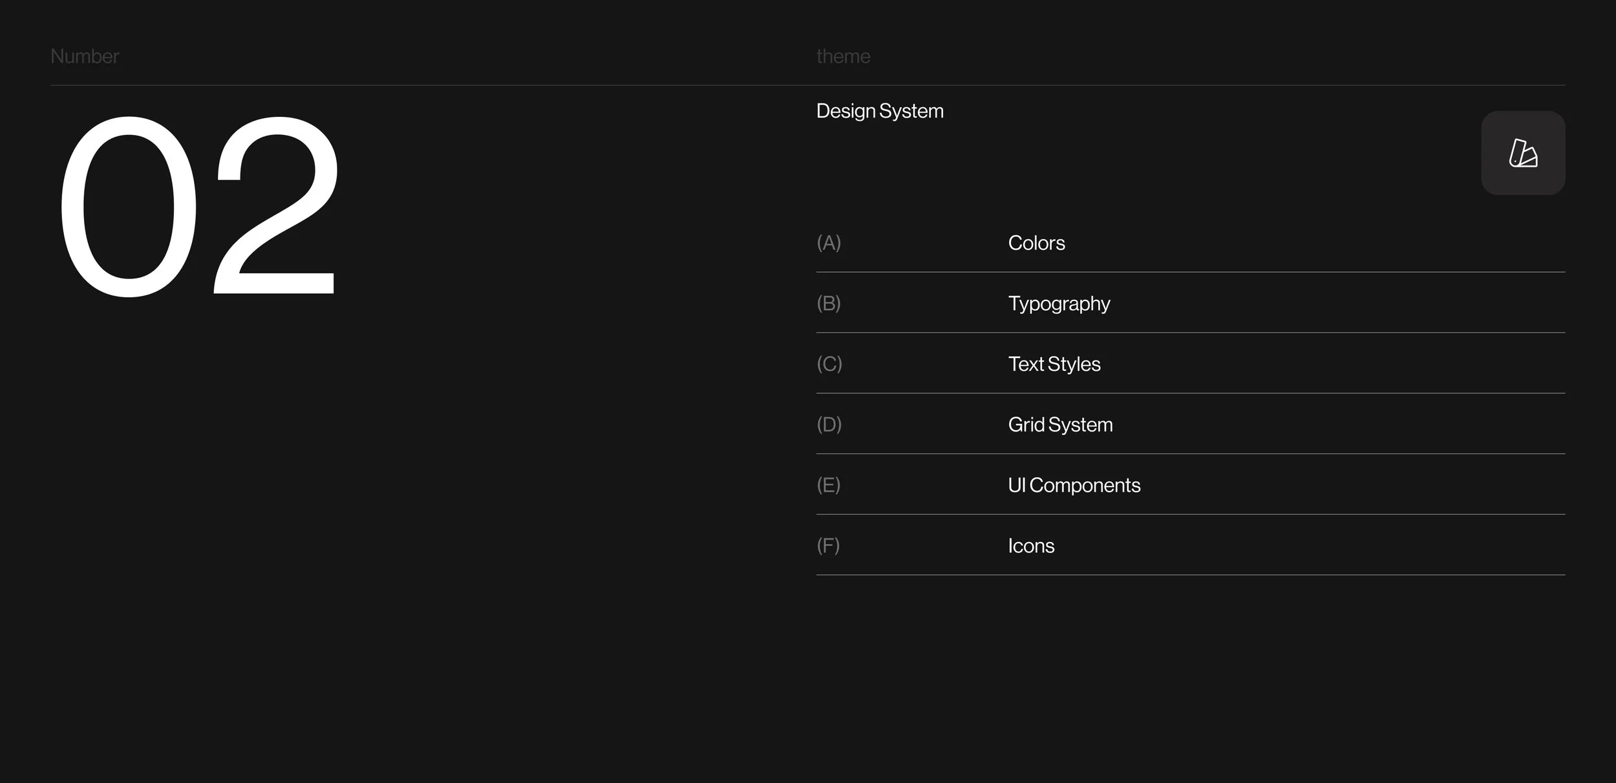Viewport: 1616px width, 783px height.
Task: Click the Number column label
Action: [x=85, y=56]
